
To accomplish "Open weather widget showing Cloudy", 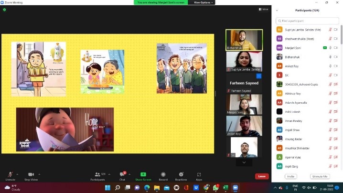I will click(x=13, y=188).
